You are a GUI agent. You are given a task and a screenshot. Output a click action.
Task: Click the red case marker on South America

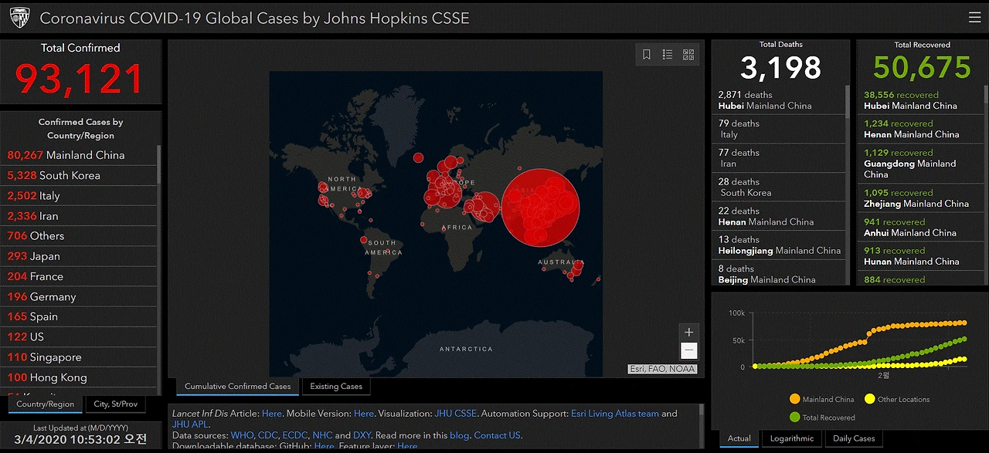364,239
